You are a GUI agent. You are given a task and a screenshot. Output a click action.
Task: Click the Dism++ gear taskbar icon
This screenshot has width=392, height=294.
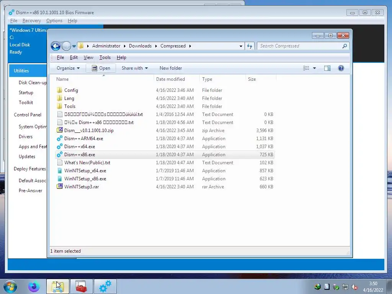(105, 286)
